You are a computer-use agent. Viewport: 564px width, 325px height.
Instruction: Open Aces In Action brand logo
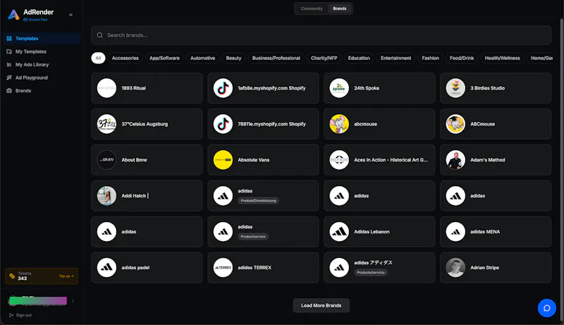[339, 160]
